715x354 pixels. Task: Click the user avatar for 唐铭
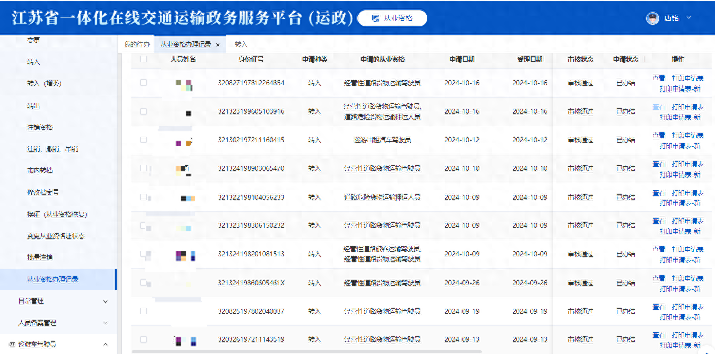pos(652,18)
